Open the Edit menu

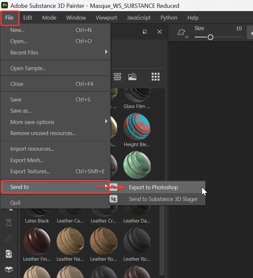[27, 18]
